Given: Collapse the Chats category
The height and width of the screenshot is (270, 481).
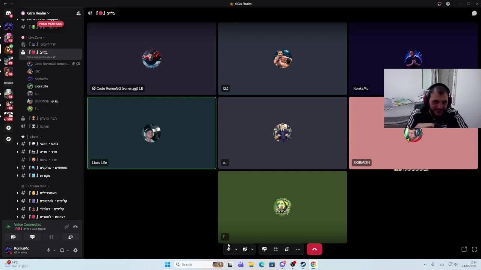Looking at the screenshot, I should pyautogui.click(x=35, y=137).
